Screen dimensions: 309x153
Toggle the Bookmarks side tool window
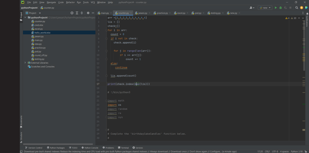point(21,122)
